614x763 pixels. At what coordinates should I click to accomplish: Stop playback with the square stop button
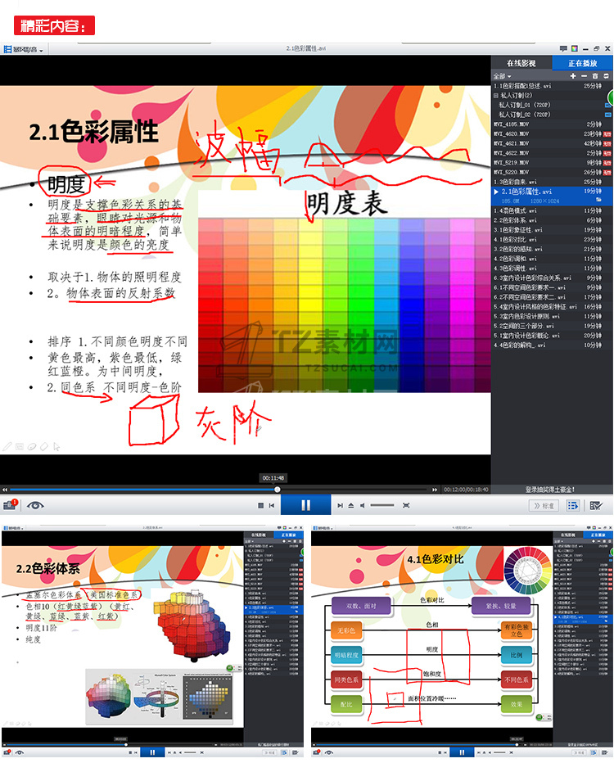click(261, 506)
